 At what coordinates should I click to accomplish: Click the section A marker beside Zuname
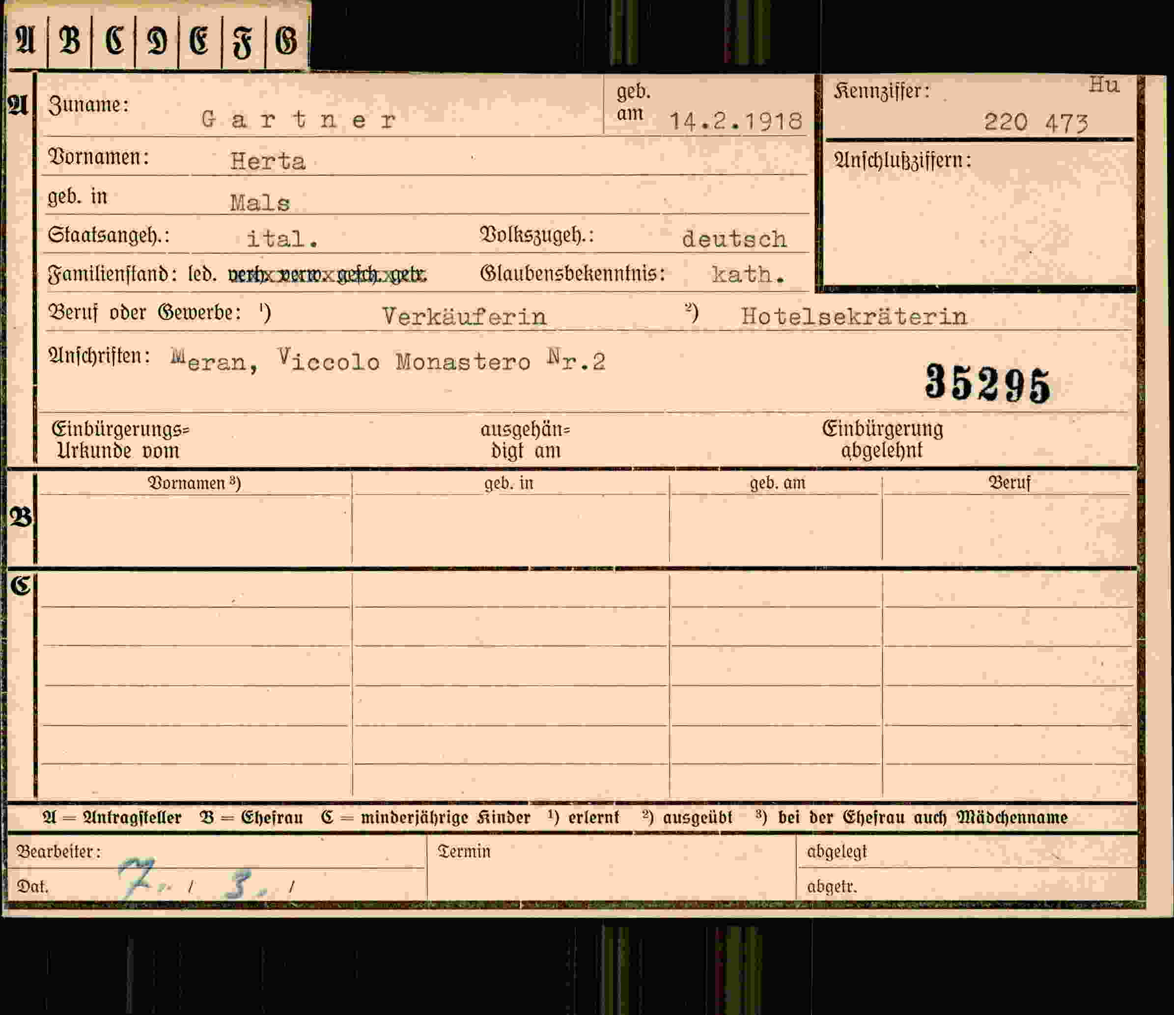(x=18, y=105)
